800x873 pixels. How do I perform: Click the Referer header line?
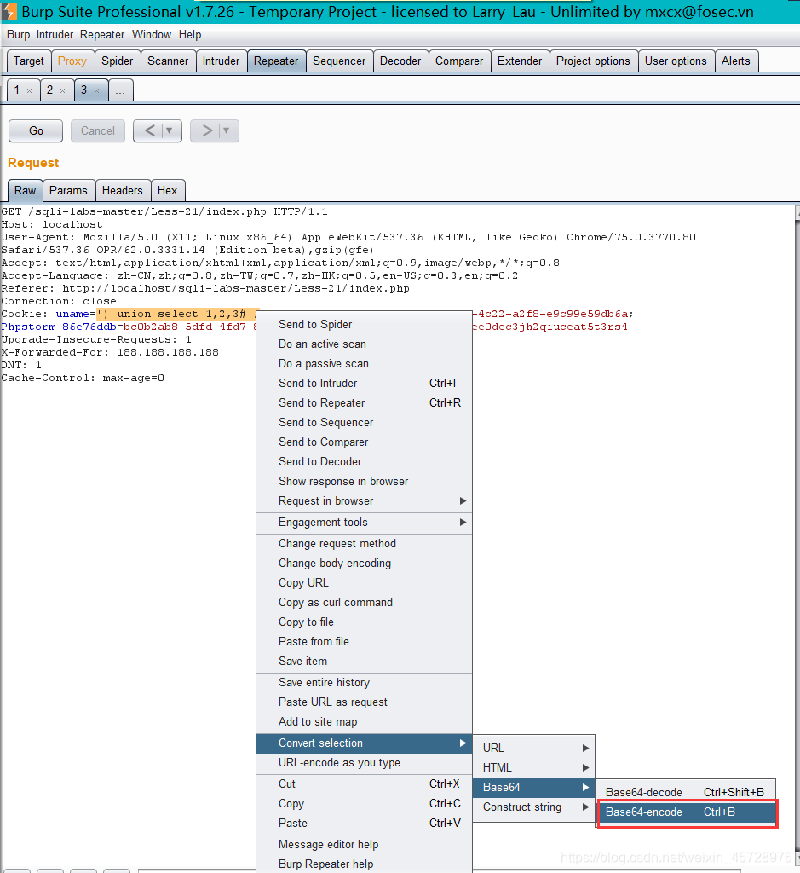point(205,288)
